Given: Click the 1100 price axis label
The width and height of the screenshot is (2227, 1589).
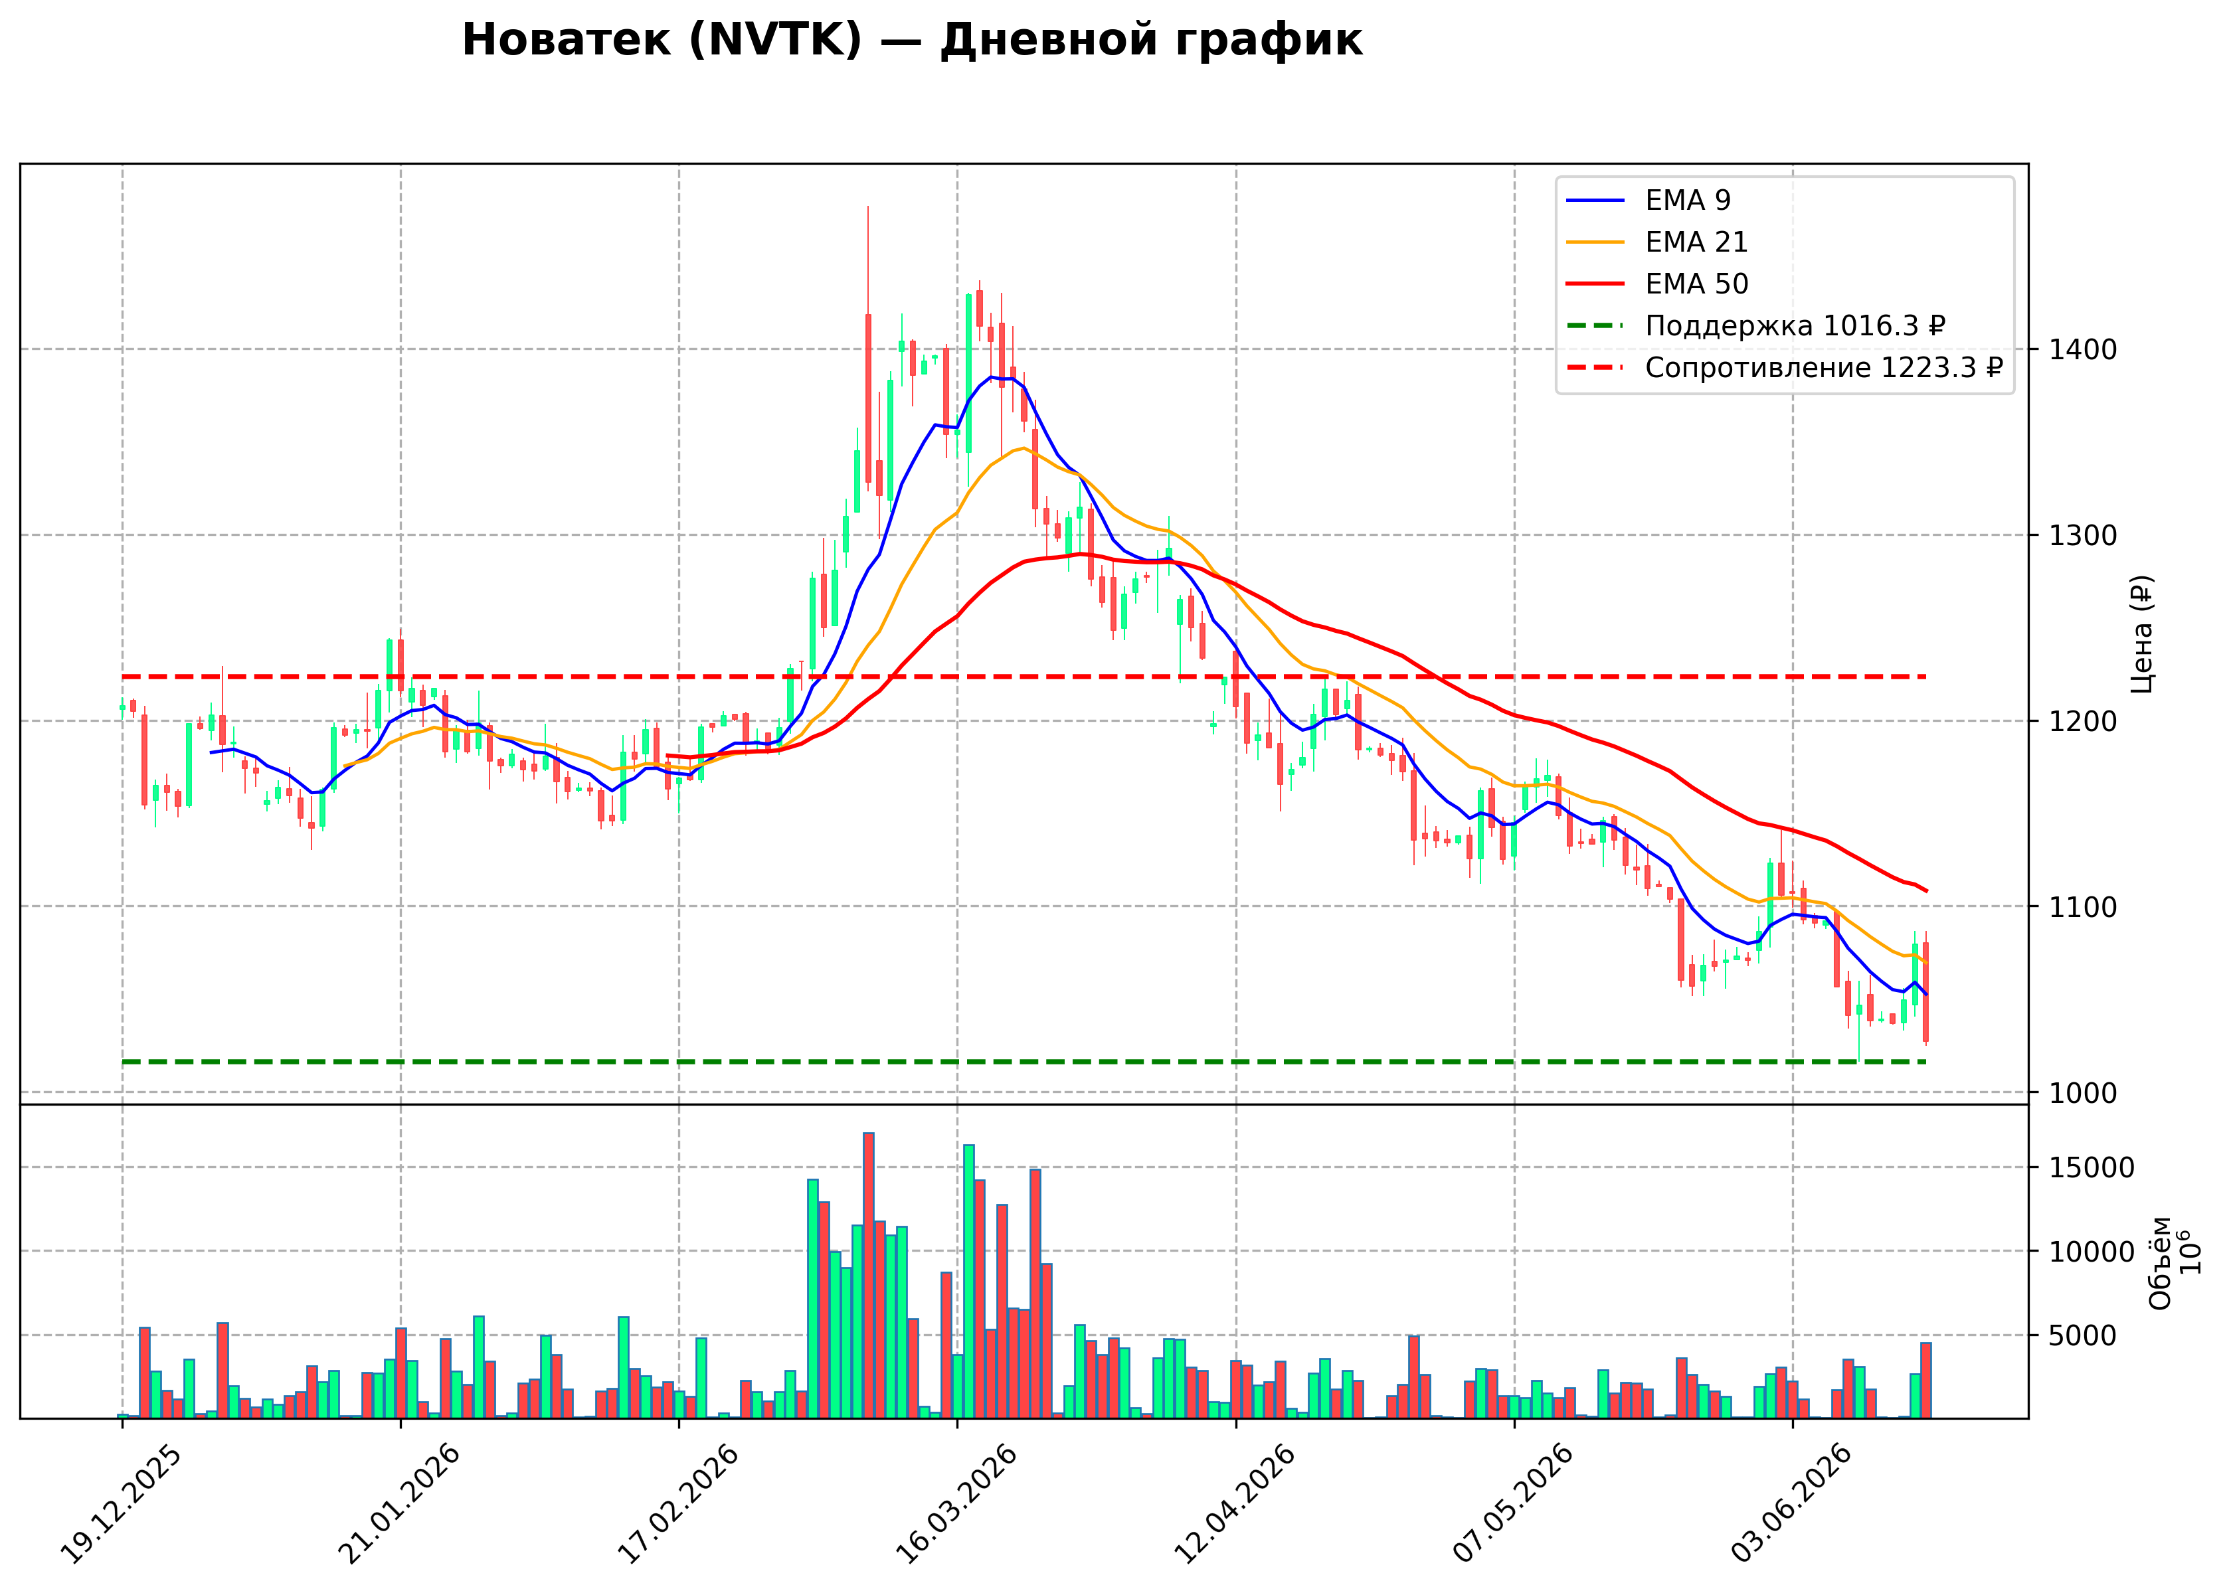Looking at the screenshot, I should click(x=2082, y=907).
